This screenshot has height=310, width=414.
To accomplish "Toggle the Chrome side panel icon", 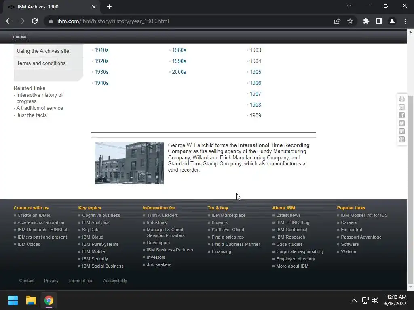I will point(379,21).
